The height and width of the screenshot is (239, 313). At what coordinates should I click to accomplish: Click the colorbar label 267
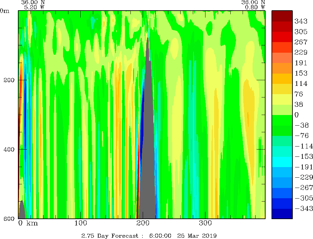(301, 42)
